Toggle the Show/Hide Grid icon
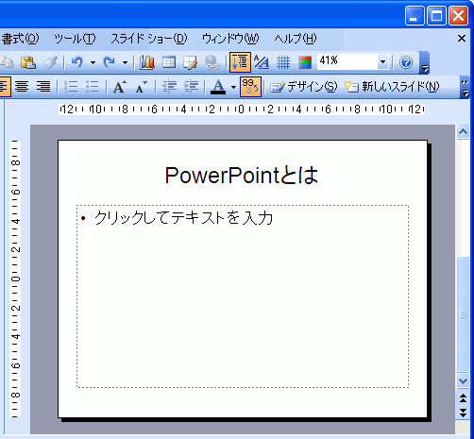This screenshot has height=439, width=474. [x=283, y=62]
